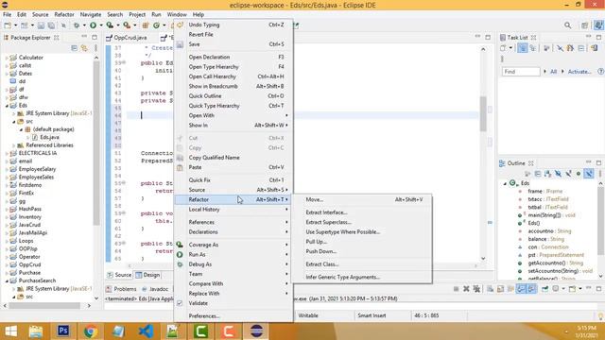This screenshot has width=605, height=340.
Task: Toggle Hide Static Members in Outline
Action: tap(568, 174)
